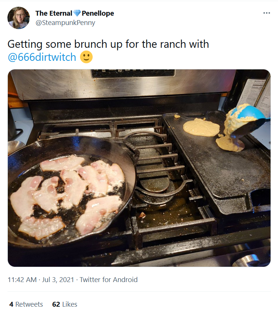Image resolution: width=278 pixels, height=316 pixels.
Task: Click the Twitter for Android source label
Action: point(109,280)
